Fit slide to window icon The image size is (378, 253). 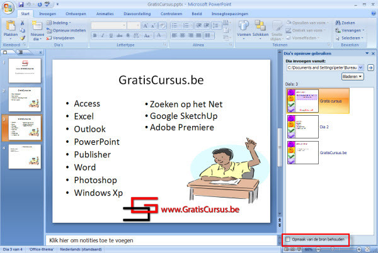pyautogui.click(x=367, y=249)
